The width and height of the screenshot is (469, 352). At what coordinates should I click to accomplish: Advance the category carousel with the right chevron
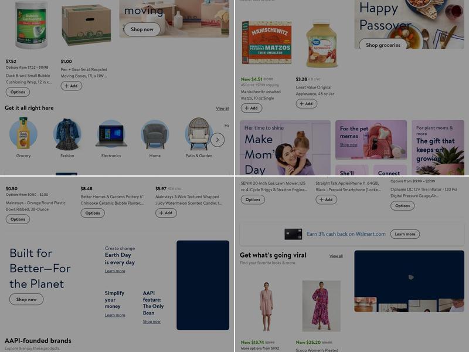coord(217,140)
